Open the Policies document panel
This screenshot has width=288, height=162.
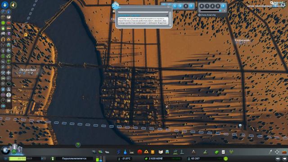coord(223,152)
